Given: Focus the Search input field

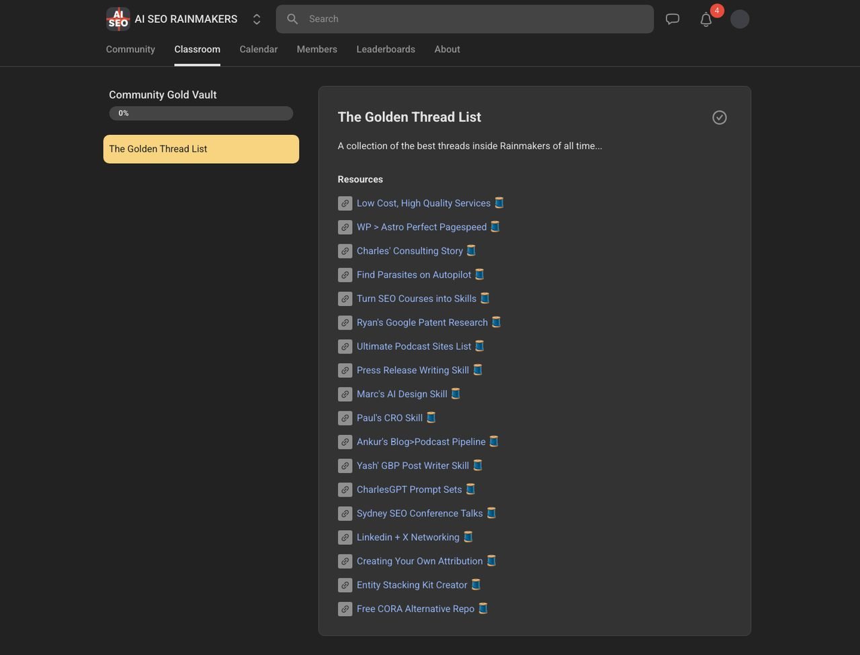Looking at the screenshot, I should [x=465, y=19].
